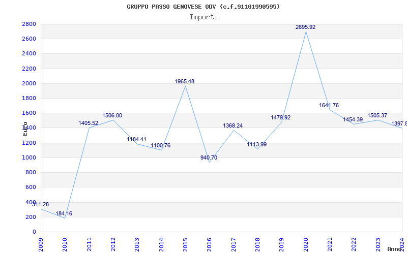Click the 2009 x-axis year label

(41, 245)
